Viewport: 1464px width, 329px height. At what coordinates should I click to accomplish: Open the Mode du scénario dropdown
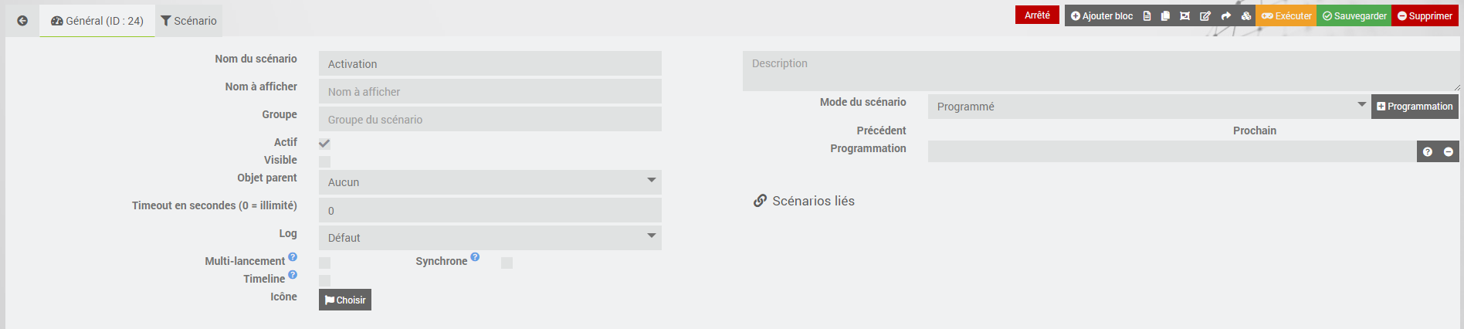(1149, 107)
